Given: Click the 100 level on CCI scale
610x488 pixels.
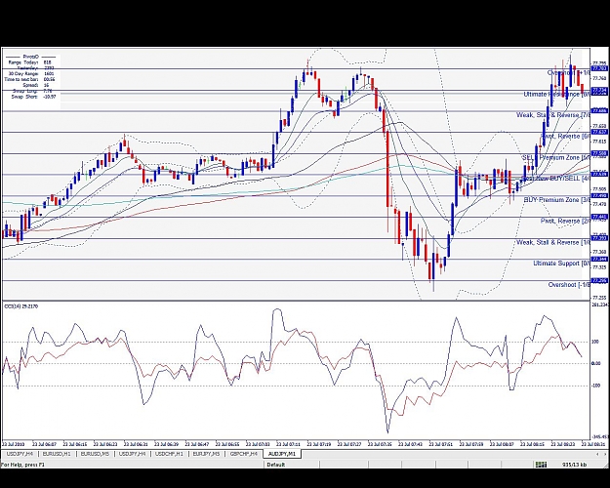Looking at the screenshot, I should point(595,342).
